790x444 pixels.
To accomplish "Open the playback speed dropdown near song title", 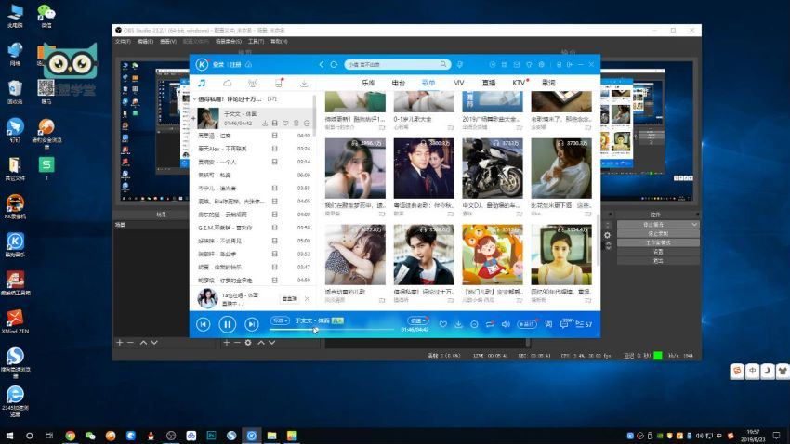I will [x=280, y=320].
